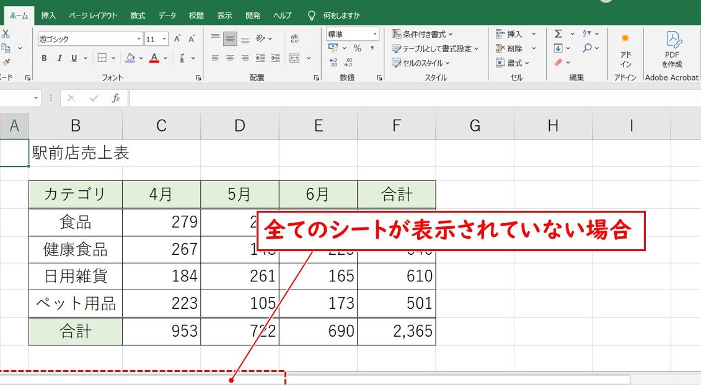Apply the comma style
This screenshot has height=385, width=701.
pos(372,48)
